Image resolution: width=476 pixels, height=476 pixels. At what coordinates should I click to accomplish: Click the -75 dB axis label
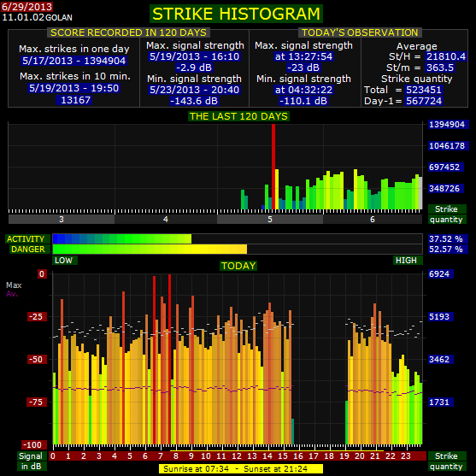(x=36, y=403)
